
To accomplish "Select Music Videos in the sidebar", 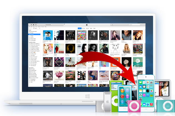I will pos(33,39).
